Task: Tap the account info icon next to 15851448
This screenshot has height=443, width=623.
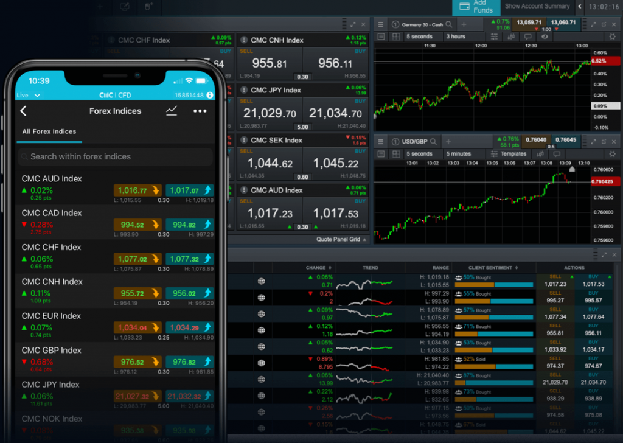Action: click(x=210, y=95)
